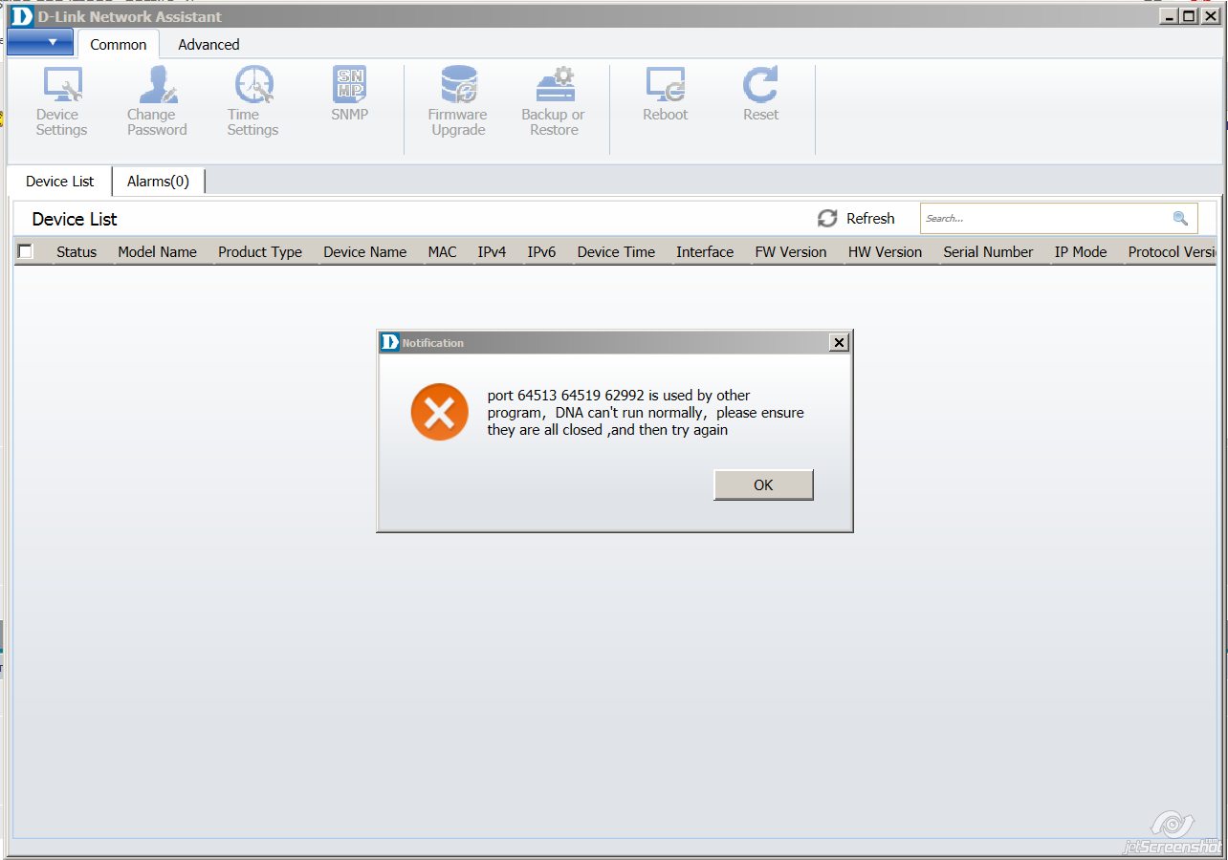
Task: Open the Time Settings tool
Action: tap(253, 102)
